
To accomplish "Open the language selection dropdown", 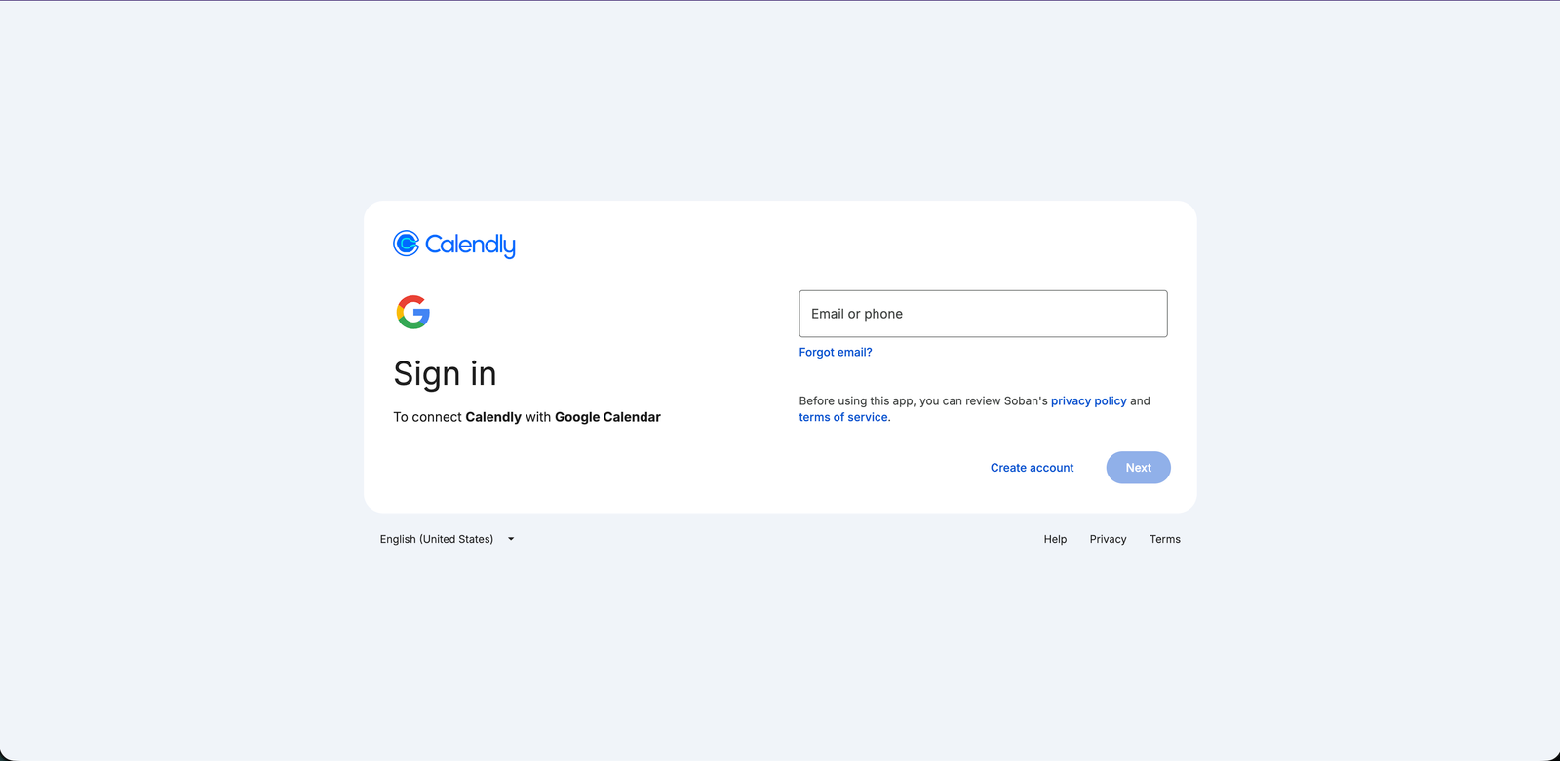I will tap(448, 538).
